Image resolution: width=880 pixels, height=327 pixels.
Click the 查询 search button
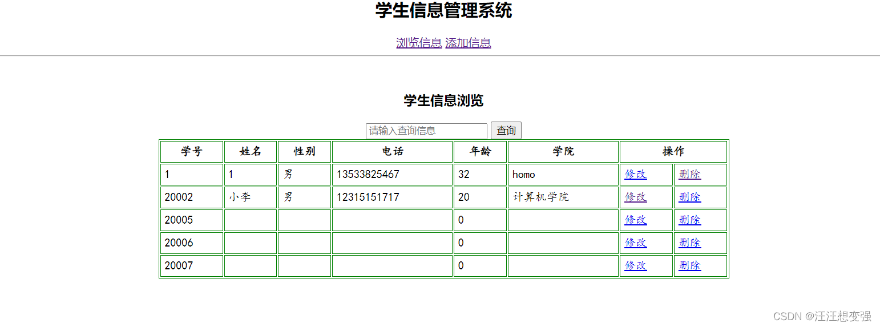[x=506, y=131]
